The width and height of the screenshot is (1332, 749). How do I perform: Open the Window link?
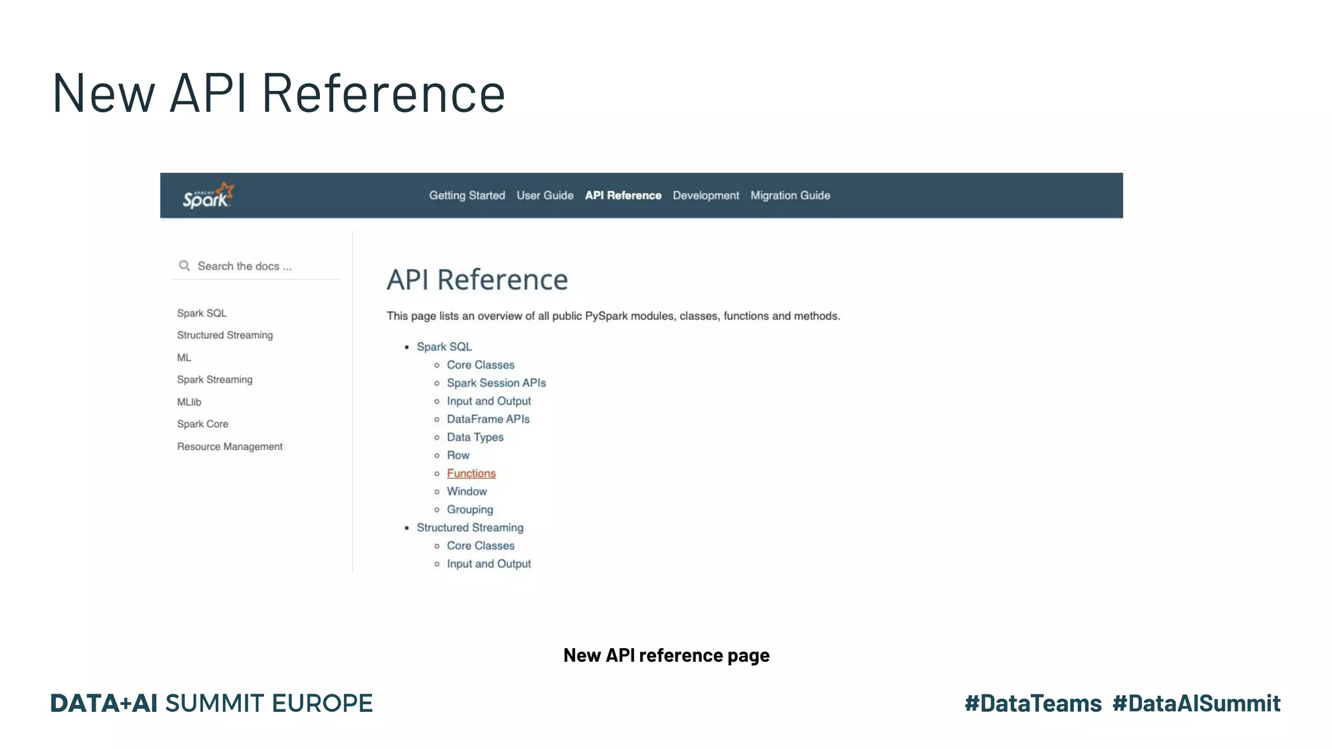(x=466, y=492)
